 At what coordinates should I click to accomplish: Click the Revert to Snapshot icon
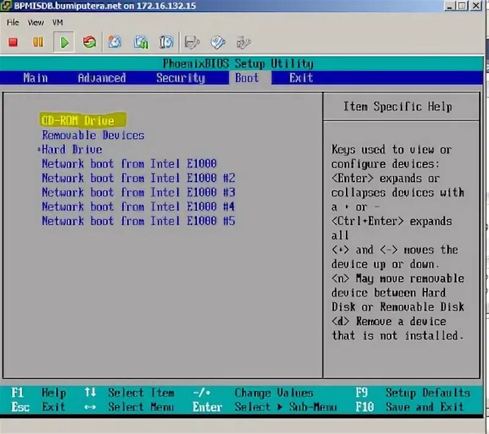tap(141, 42)
